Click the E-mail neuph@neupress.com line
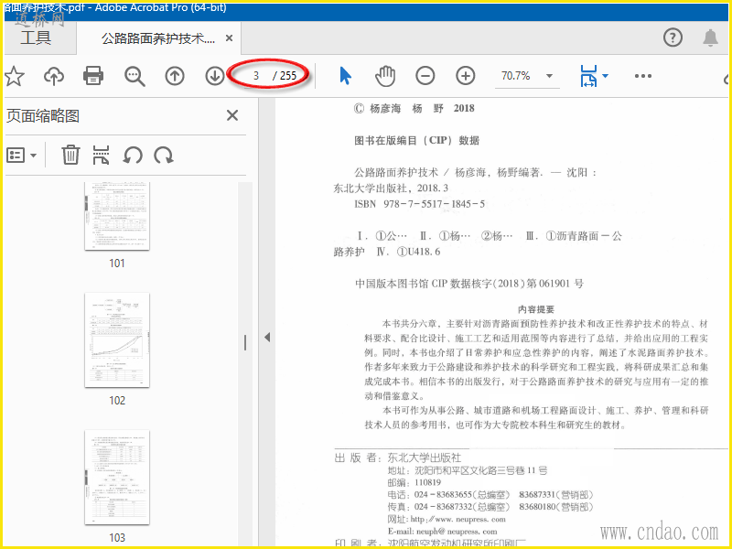The width and height of the screenshot is (732, 549). pyautogui.click(x=442, y=532)
